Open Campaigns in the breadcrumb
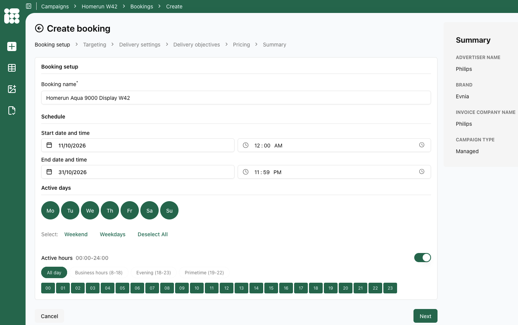 [x=55, y=6]
